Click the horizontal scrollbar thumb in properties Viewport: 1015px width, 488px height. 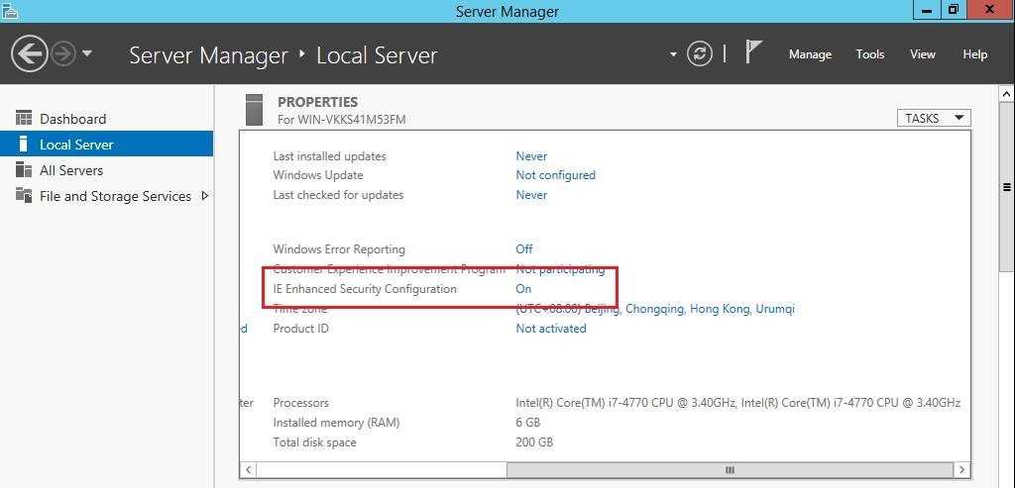pos(731,469)
